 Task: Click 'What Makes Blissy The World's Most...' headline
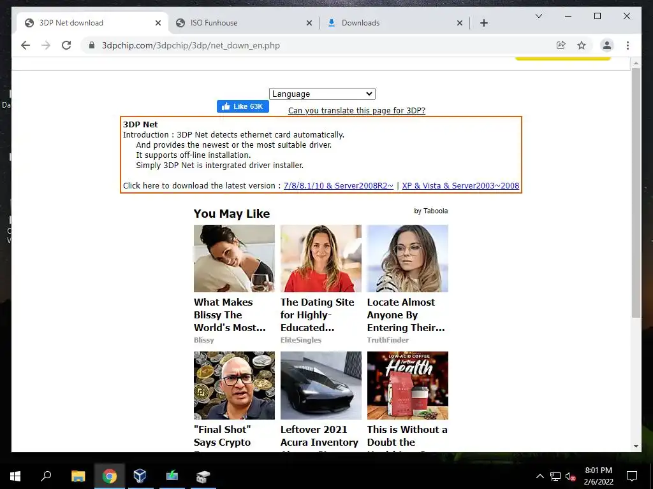[x=230, y=315]
